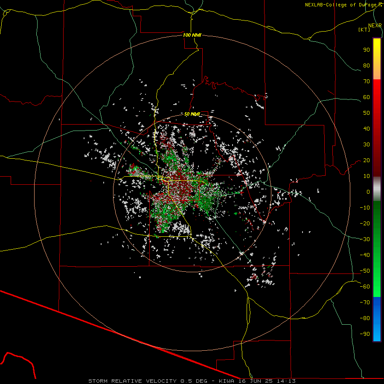Click the 20 value on velocity scale
Image resolution: width=384 pixels, height=384 pixels.
click(x=367, y=160)
